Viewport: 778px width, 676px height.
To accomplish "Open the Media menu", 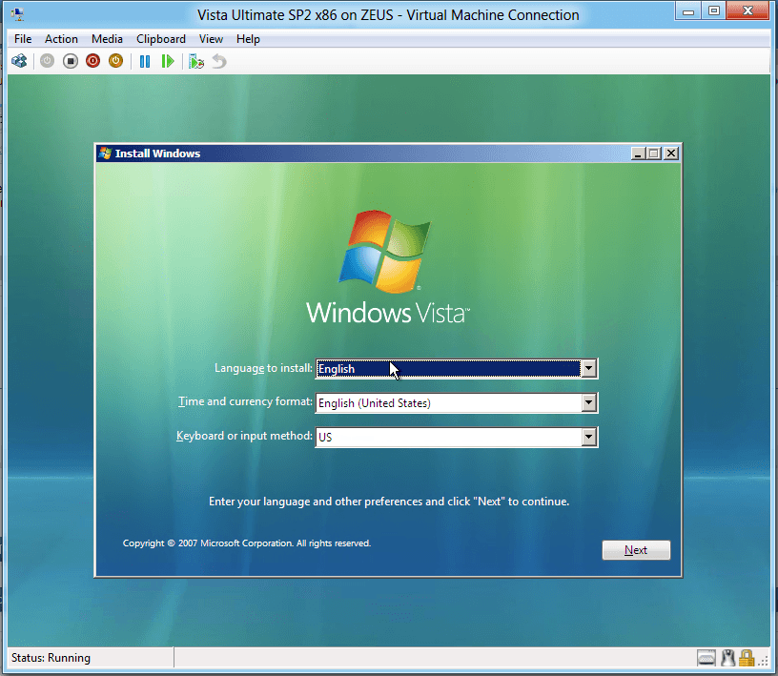I will click(107, 39).
